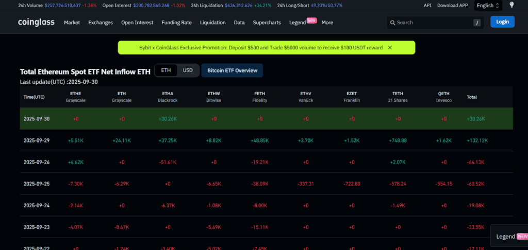This screenshot has height=250, width=528.
Task: Toggle the light bulb theme icon
Action: click(x=511, y=5)
